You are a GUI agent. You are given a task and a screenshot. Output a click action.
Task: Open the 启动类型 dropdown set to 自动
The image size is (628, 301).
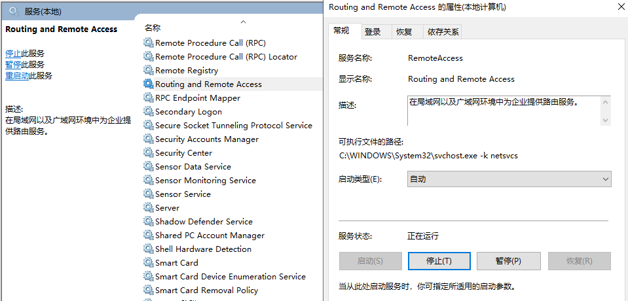[x=509, y=179]
